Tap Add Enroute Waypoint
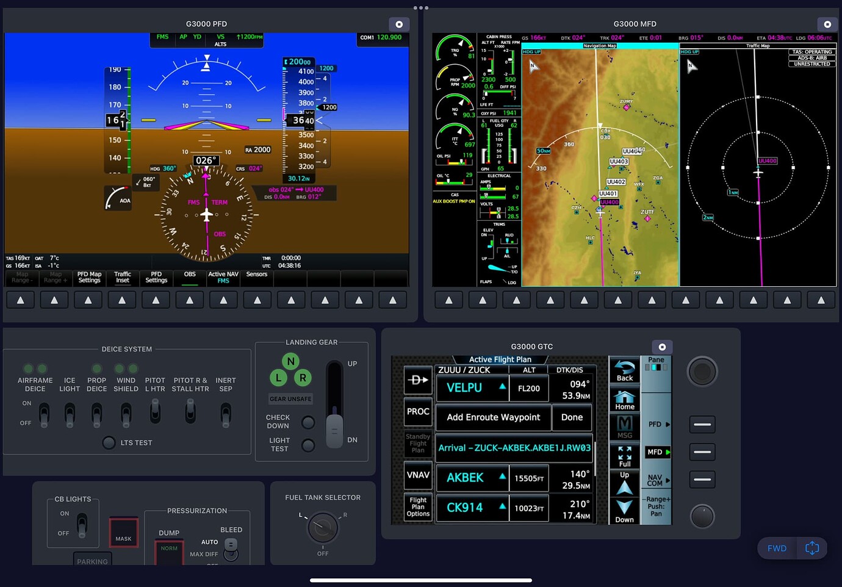842x587 pixels. pyautogui.click(x=493, y=417)
